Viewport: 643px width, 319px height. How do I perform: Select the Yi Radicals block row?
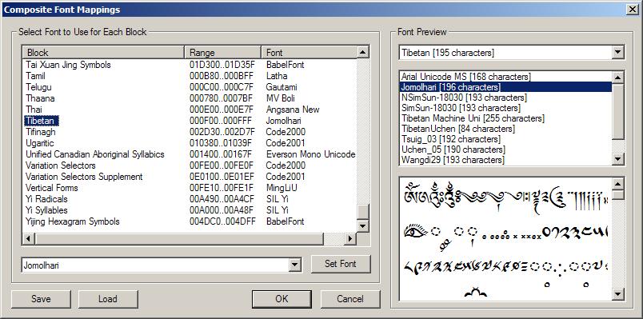coord(46,199)
